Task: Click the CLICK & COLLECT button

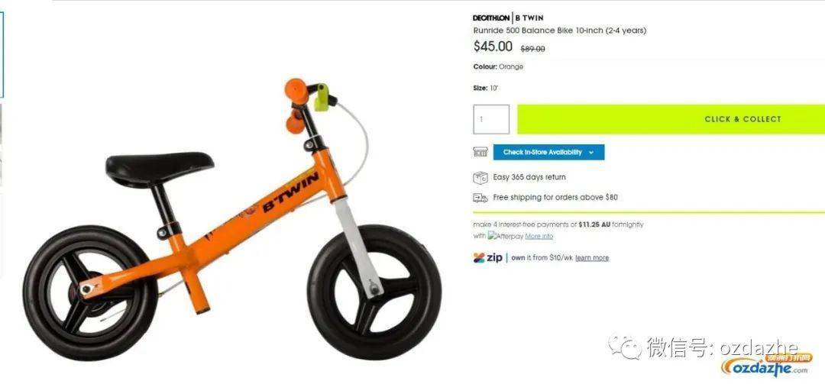Action: [671, 119]
